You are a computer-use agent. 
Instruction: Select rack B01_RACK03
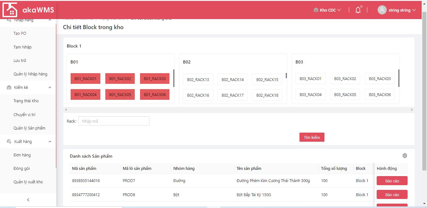(x=155, y=79)
